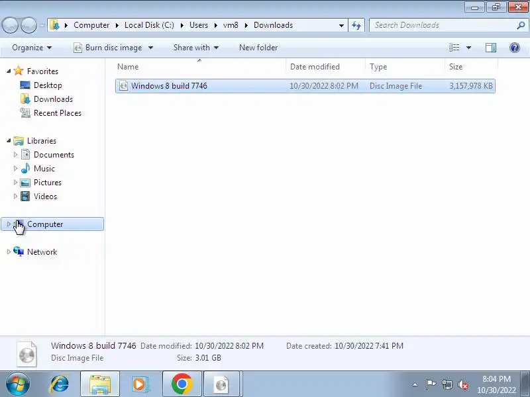Switch to Google Chrome on the taskbar

[x=182, y=384]
